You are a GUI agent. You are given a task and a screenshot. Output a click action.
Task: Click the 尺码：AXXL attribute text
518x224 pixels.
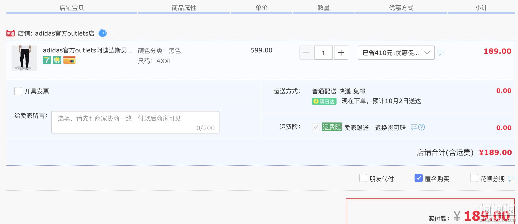(155, 61)
